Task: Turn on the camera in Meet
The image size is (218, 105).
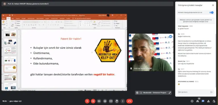Action: coord(93,101)
